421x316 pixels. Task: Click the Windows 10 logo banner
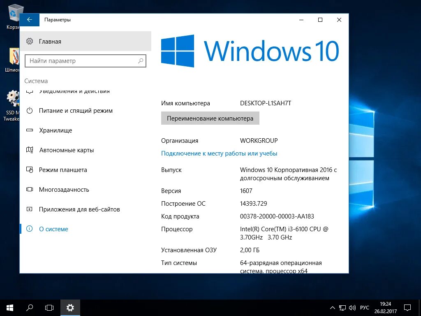tap(250, 51)
